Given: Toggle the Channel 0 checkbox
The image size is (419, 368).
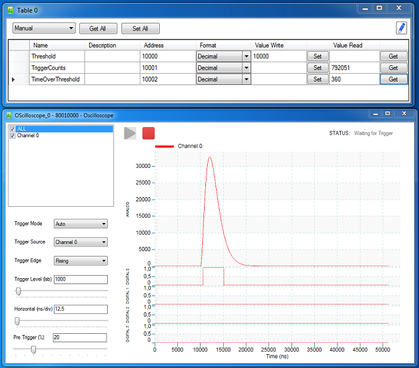Looking at the screenshot, I should (13, 135).
